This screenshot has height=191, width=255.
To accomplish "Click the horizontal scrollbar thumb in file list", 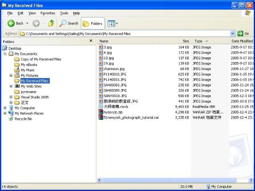I will tap(169, 180).
